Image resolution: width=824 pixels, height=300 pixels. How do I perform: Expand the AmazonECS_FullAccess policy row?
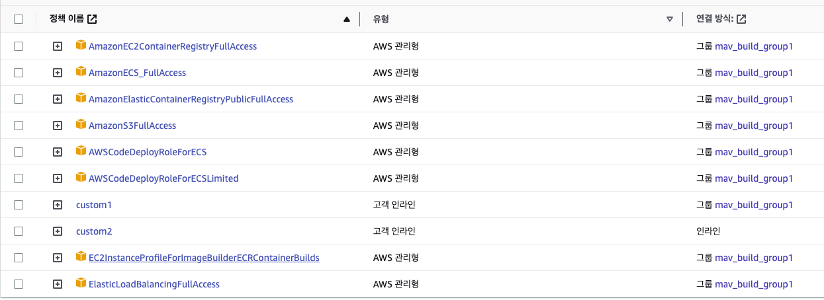pos(58,73)
